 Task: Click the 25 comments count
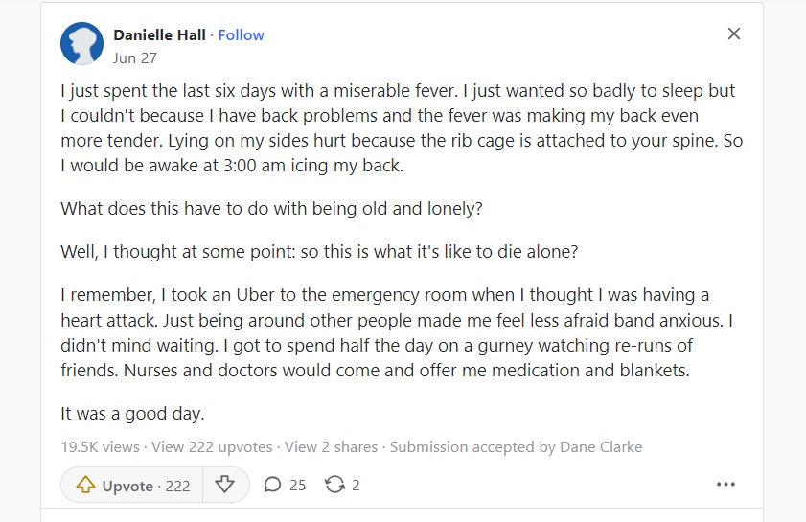point(298,485)
